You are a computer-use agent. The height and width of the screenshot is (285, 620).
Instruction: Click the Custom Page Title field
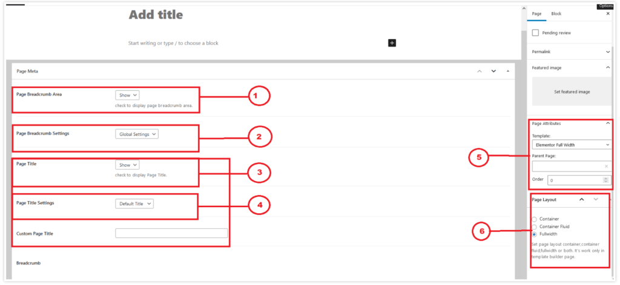click(171, 233)
